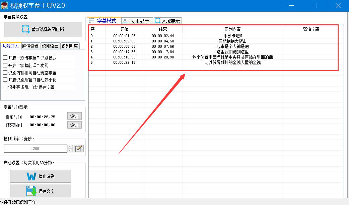The width and height of the screenshot is (349, 205).
Task: Decrease detection frequency with down arrow
Action: (70, 151)
